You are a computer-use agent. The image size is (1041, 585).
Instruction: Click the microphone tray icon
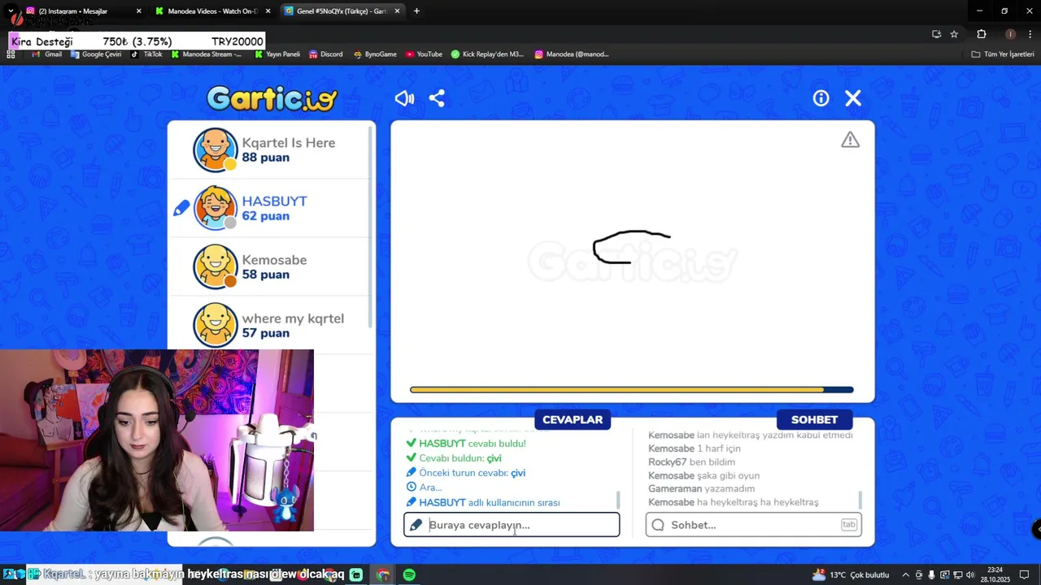(931, 574)
